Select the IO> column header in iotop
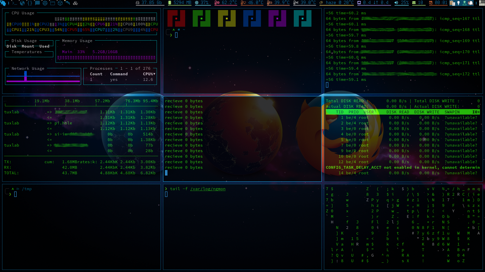 (x=476, y=112)
